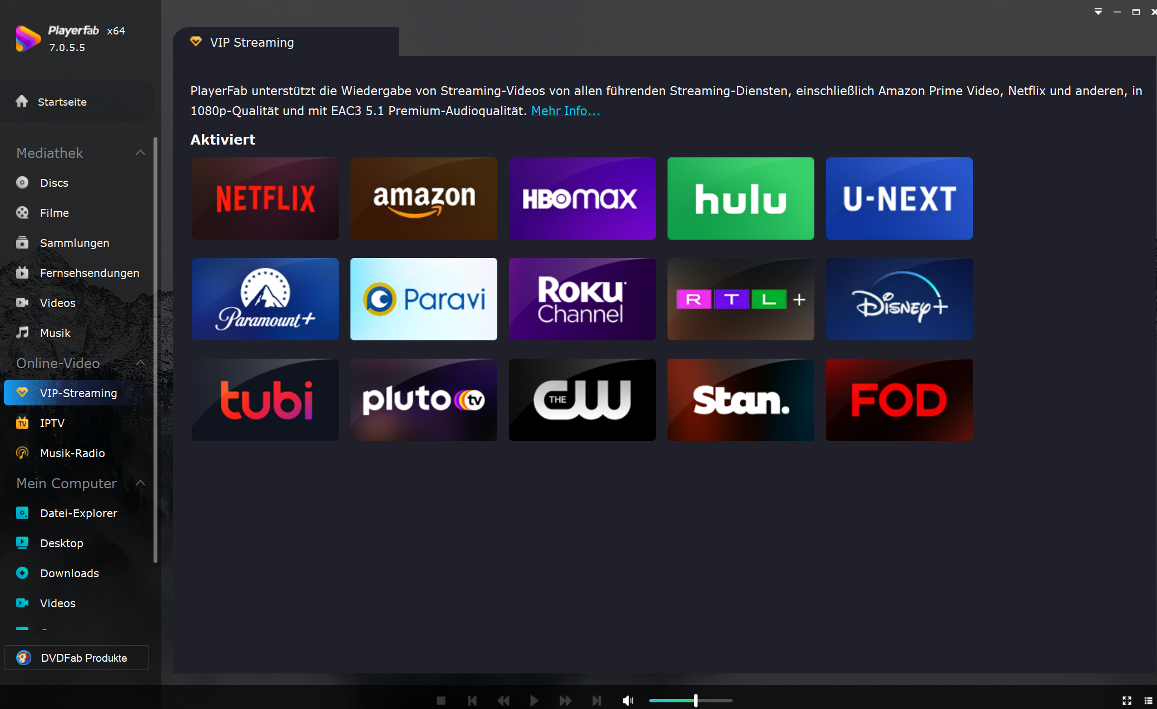The width and height of the screenshot is (1157, 709).
Task: Click the Musik note icon
Action: click(22, 333)
